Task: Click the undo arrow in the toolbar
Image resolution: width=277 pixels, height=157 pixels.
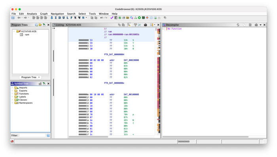Action: pos(102,18)
